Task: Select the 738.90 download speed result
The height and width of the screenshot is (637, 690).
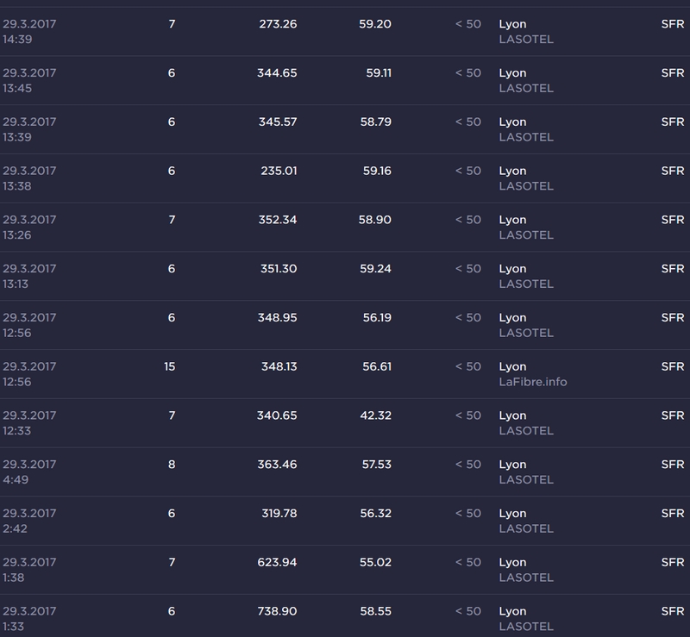Action: click(x=276, y=611)
